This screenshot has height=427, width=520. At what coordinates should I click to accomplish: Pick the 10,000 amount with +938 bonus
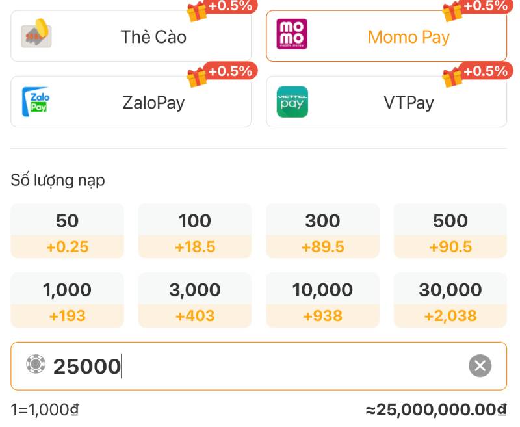[322, 300]
